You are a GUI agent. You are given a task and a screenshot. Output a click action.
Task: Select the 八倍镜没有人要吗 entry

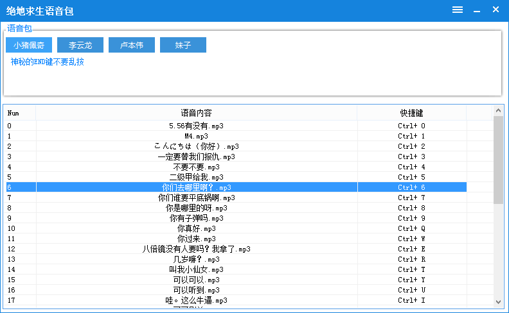(196, 249)
